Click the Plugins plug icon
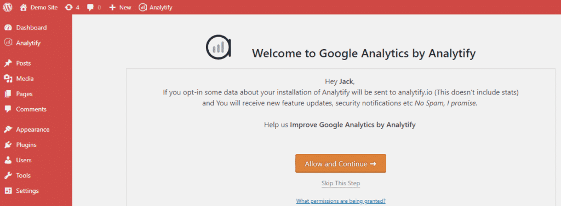561x206 pixels. point(8,145)
